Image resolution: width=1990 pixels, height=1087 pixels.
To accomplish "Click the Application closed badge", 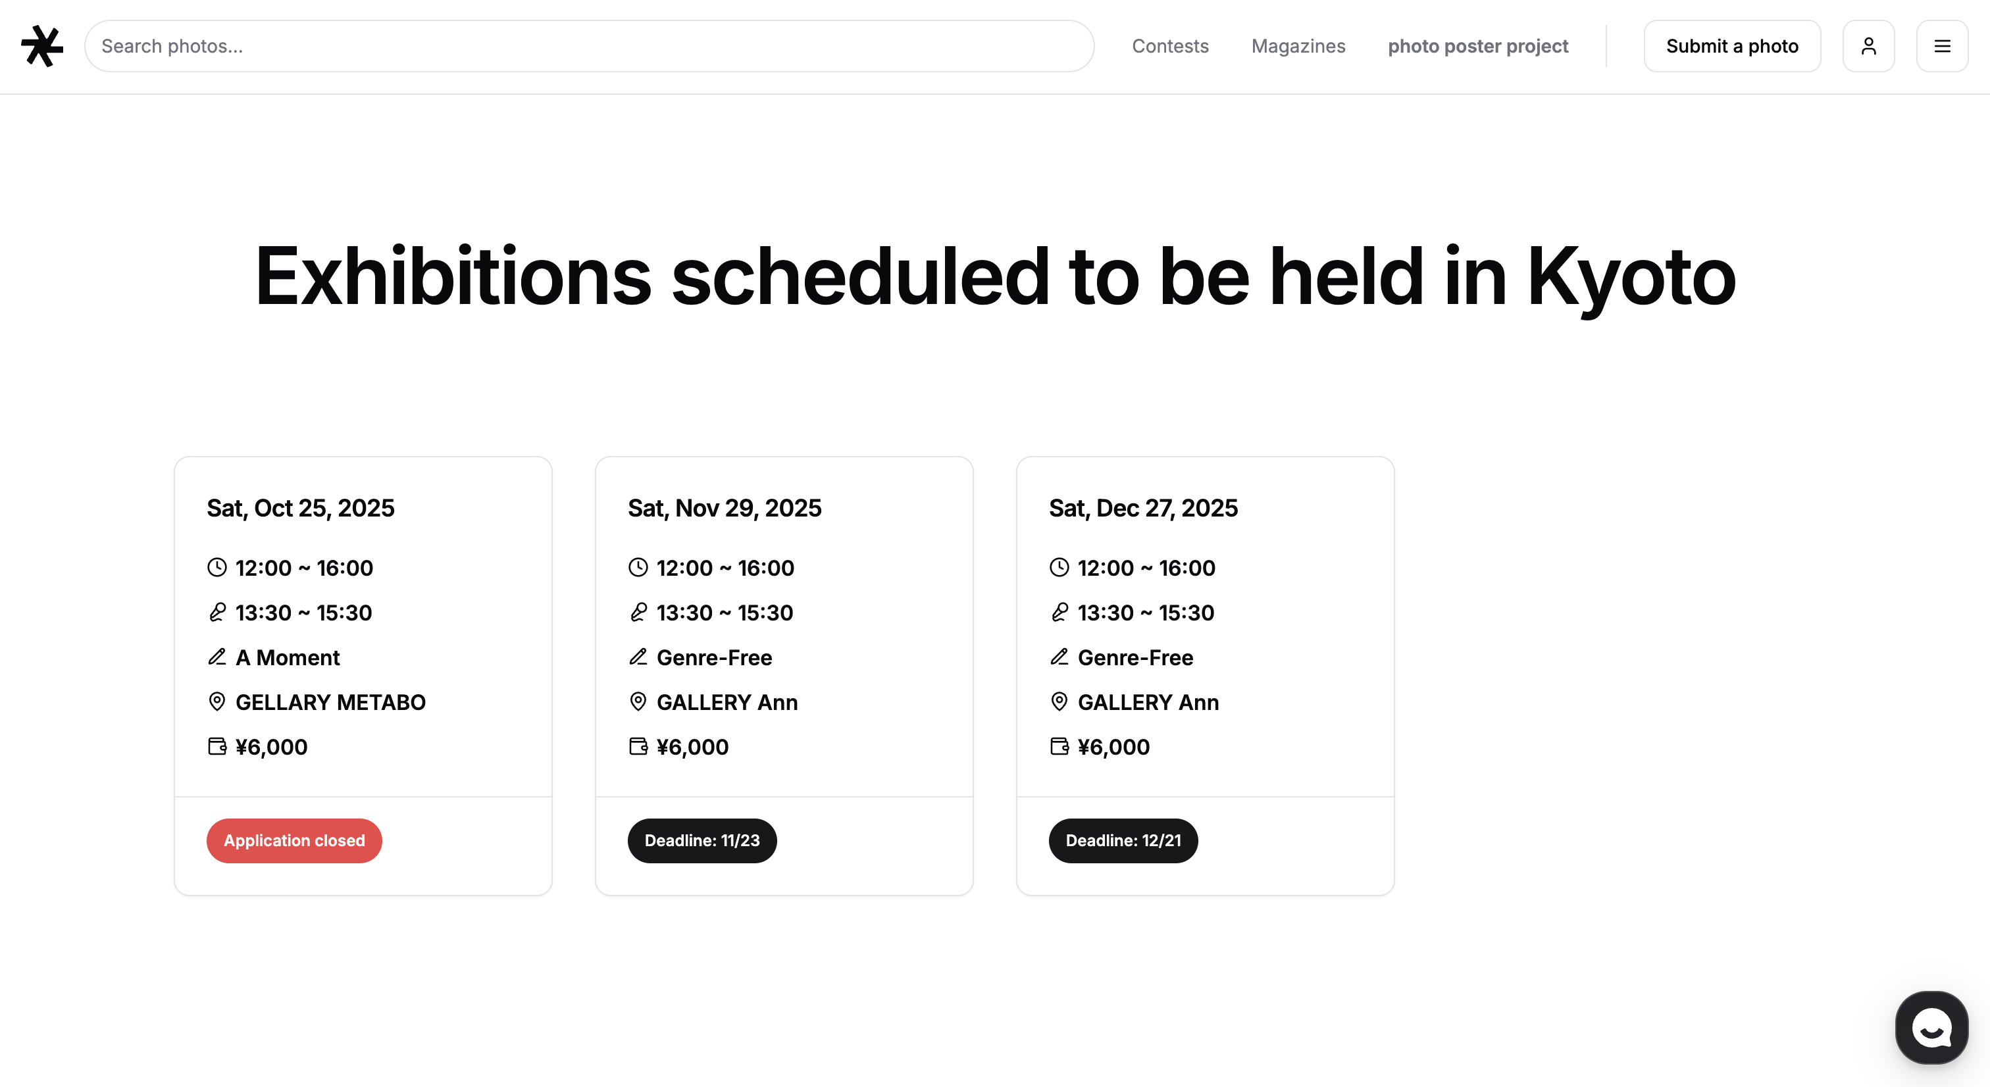I will point(293,840).
